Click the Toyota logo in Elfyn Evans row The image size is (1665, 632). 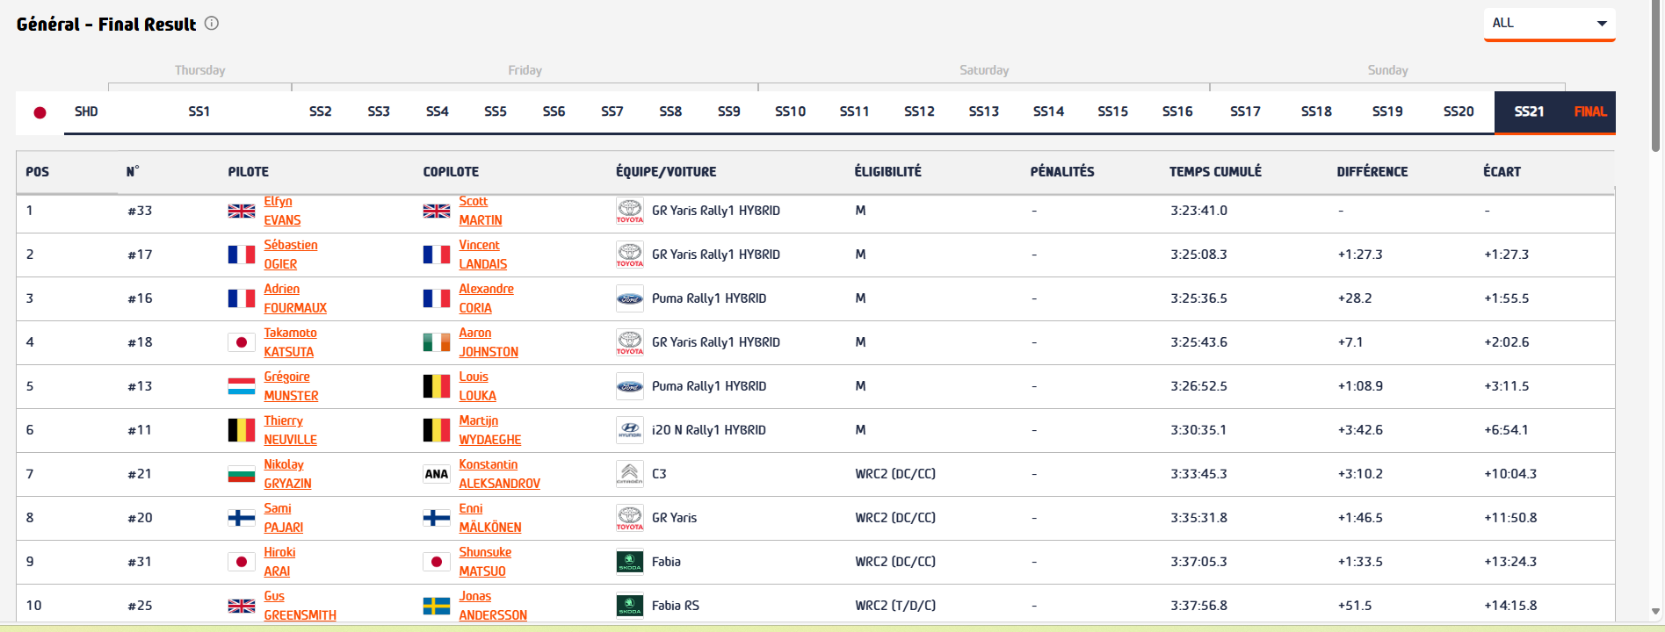[629, 211]
